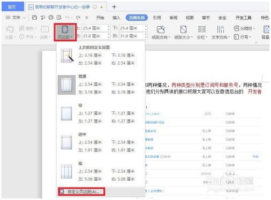This screenshot has width=271, height=200.
Task: Click the 开发者 red text in document
Action: tap(255, 91)
